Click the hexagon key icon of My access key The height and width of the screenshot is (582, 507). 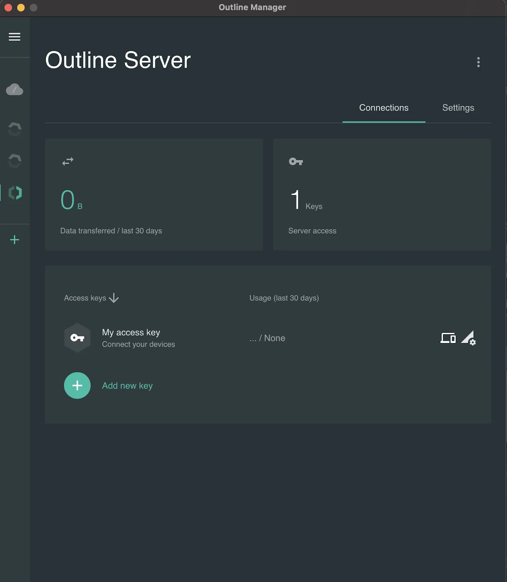77,338
